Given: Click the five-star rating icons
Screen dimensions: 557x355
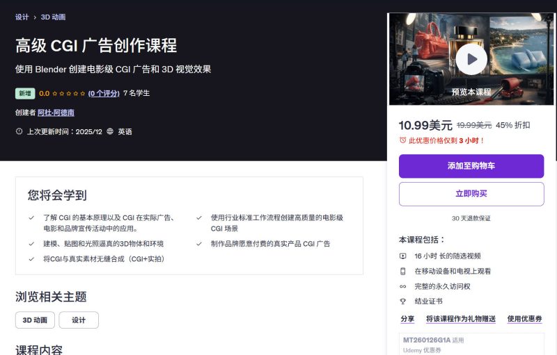Looking at the screenshot, I should (68, 93).
